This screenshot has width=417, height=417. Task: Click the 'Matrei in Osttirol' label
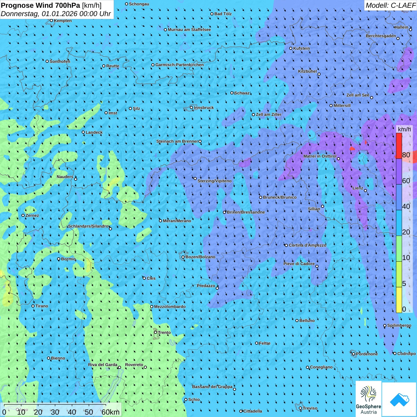point(320,156)
